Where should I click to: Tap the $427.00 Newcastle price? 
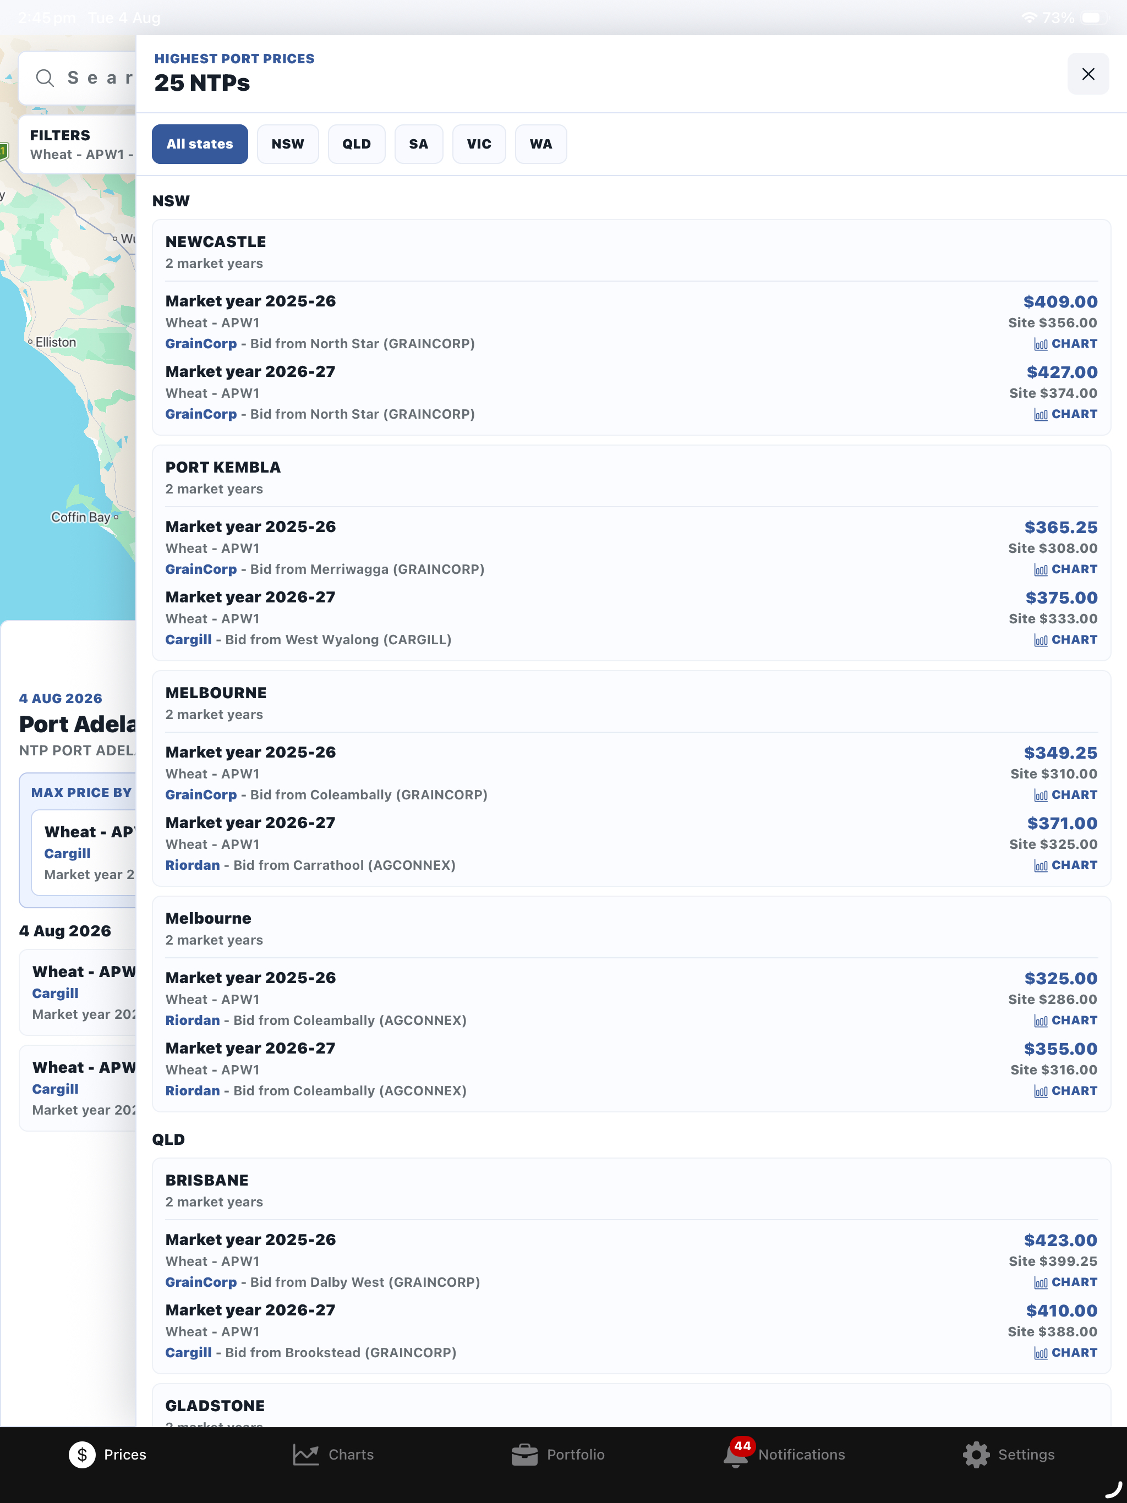[1062, 372]
